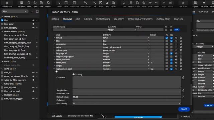This screenshot has width=214, height=120.
Task: Choose the Text tool
Action: click(107, 4)
